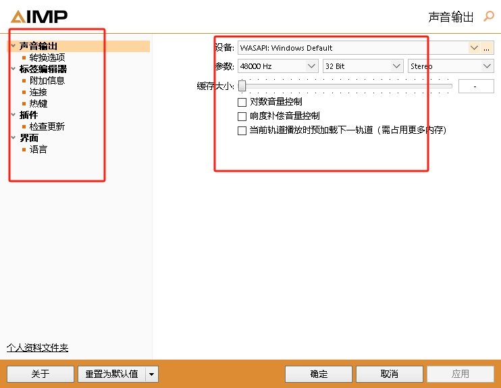Open the 插件 settings page
This screenshot has width=501, height=388.
pos(29,115)
